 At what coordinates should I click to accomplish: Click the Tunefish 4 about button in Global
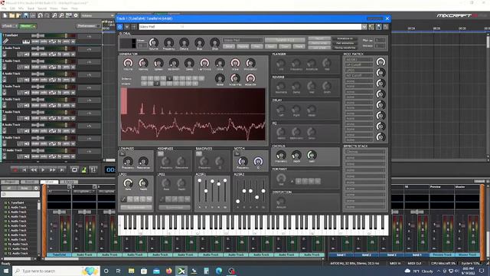285,40
